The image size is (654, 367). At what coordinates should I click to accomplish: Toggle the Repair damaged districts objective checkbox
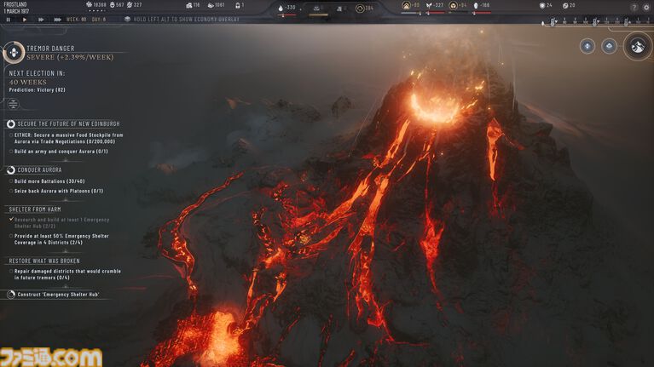pyautogui.click(x=11, y=271)
